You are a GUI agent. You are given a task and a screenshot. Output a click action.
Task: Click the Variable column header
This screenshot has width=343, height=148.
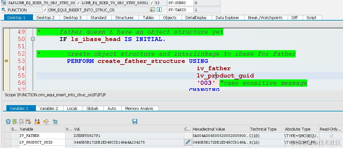pos(42,129)
